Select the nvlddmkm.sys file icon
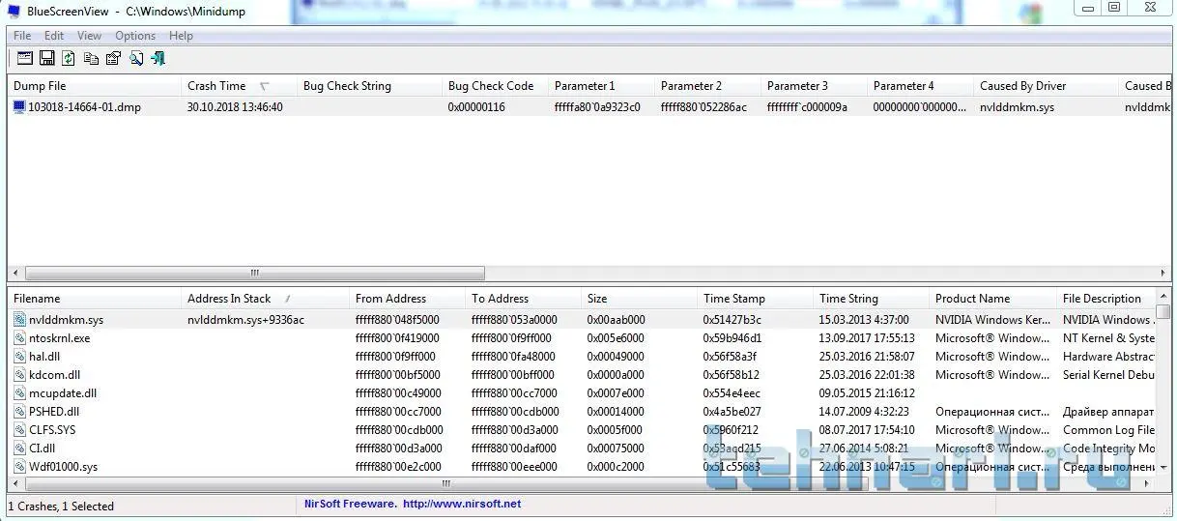 coord(20,320)
